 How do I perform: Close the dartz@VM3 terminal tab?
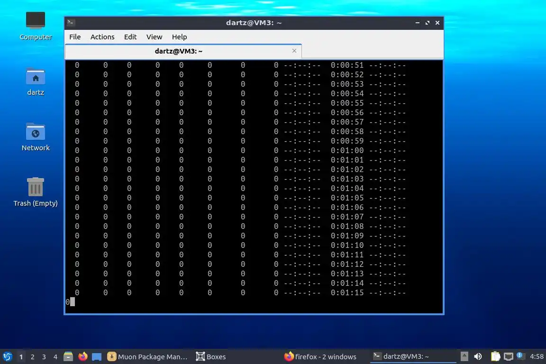coord(294,51)
